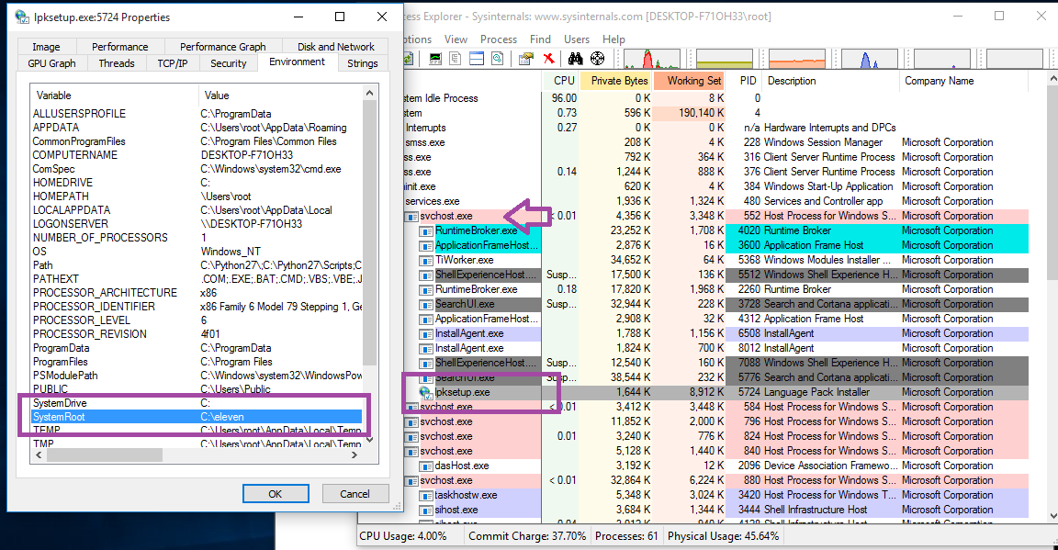Click the DLL/Handles view toolbar icon
Screen dimensions: 1058x550
[x=497, y=59]
